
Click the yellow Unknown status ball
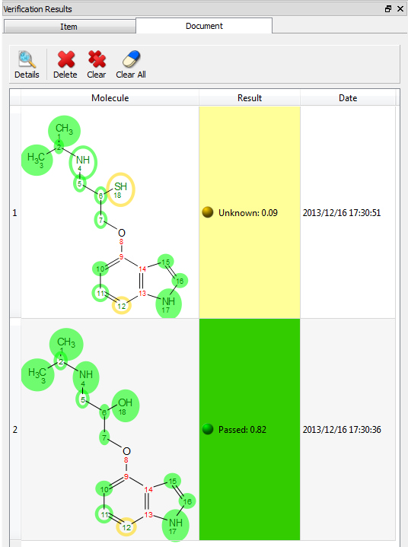point(208,212)
